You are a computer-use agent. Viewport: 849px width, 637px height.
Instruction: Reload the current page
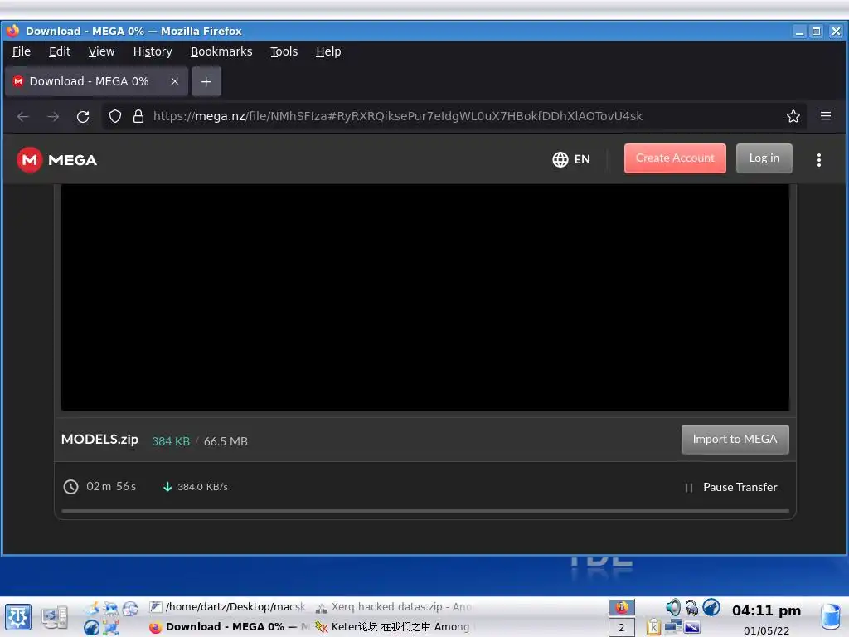click(x=83, y=116)
